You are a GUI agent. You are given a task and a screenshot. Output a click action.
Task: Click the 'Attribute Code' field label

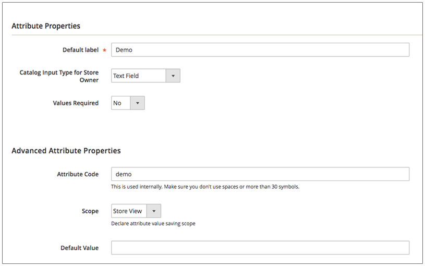78,174
